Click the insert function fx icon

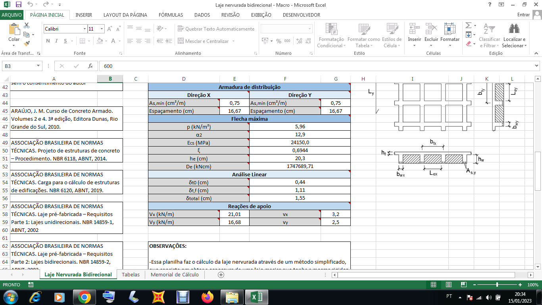(x=90, y=66)
